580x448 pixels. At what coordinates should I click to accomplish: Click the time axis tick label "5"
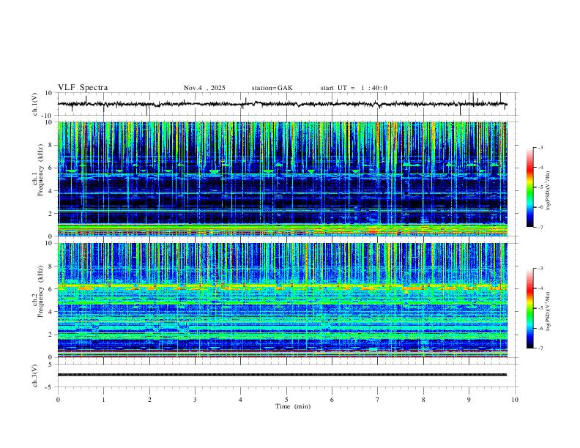pos(286,400)
